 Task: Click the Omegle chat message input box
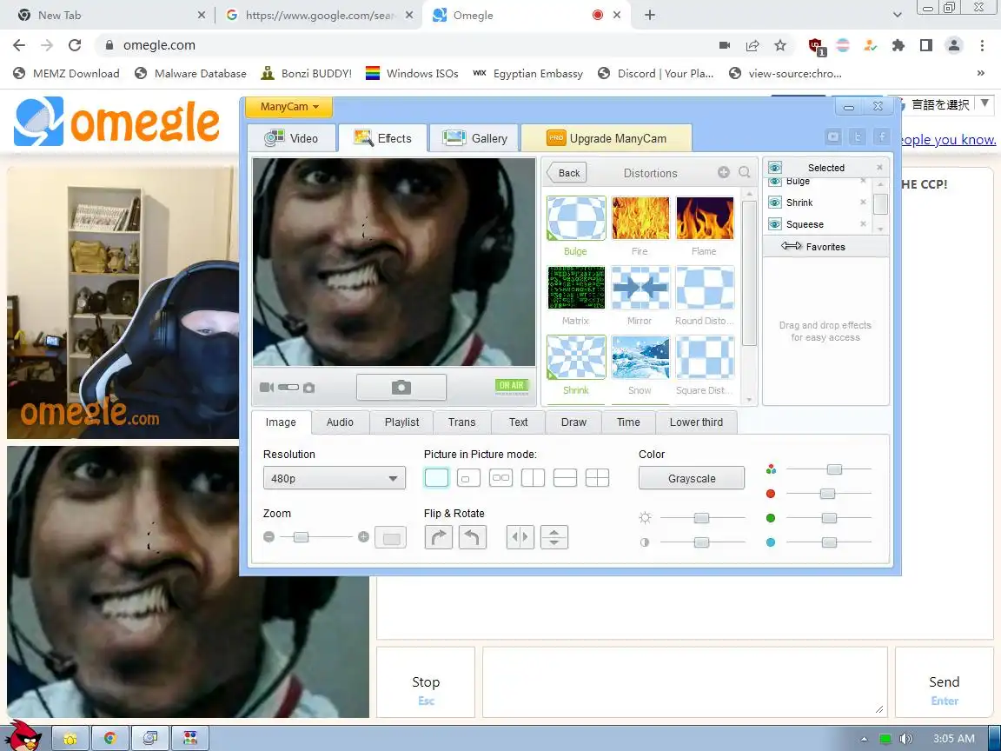coord(685,682)
